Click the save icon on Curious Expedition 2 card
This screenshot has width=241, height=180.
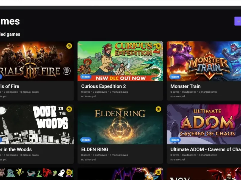pyautogui.click(x=158, y=46)
